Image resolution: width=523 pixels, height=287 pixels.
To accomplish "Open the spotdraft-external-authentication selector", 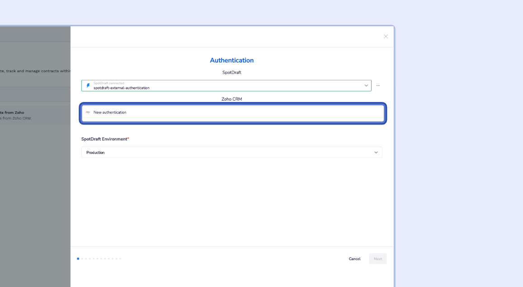I will [226, 86].
